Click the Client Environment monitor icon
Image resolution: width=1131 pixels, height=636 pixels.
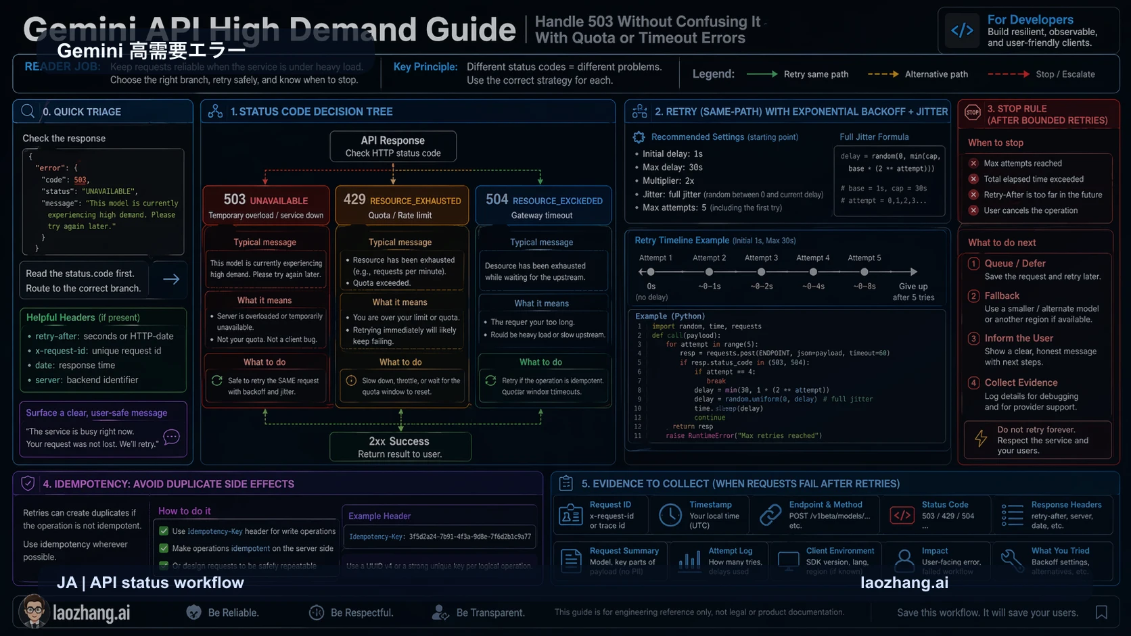click(x=789, y=560)
